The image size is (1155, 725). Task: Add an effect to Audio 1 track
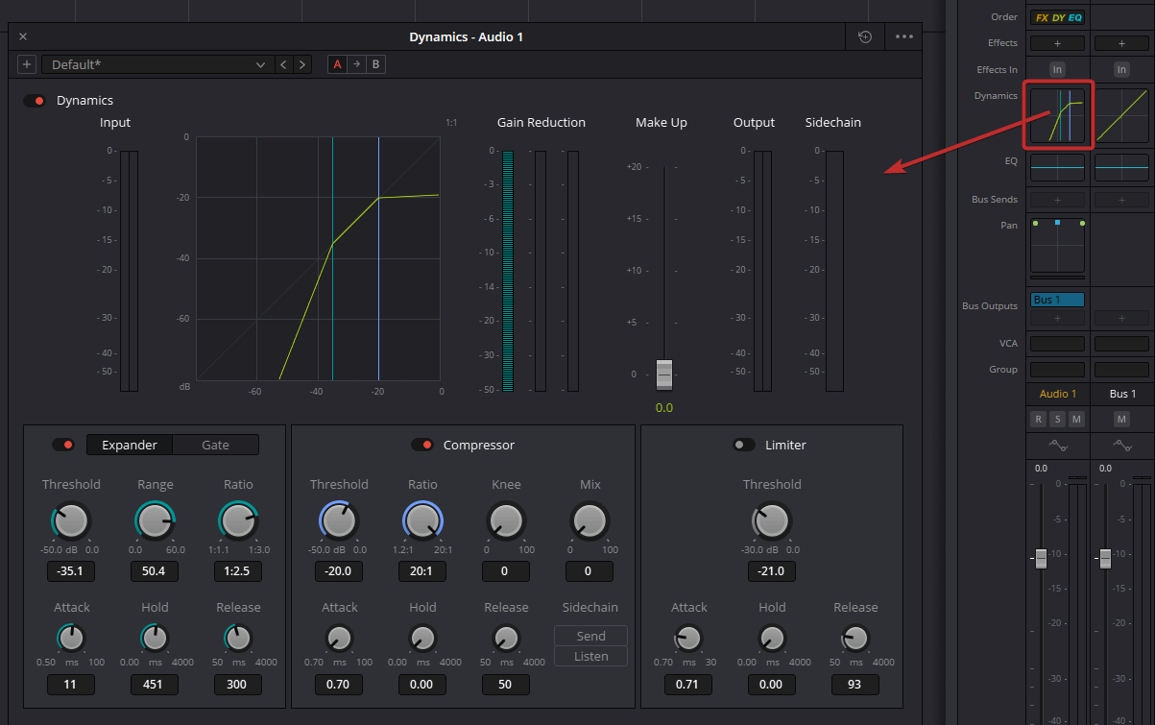click(x=1057, y=43)
